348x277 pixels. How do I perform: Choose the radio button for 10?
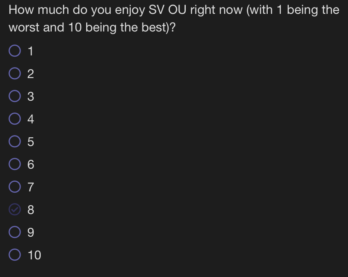click(x=15, y=255)
